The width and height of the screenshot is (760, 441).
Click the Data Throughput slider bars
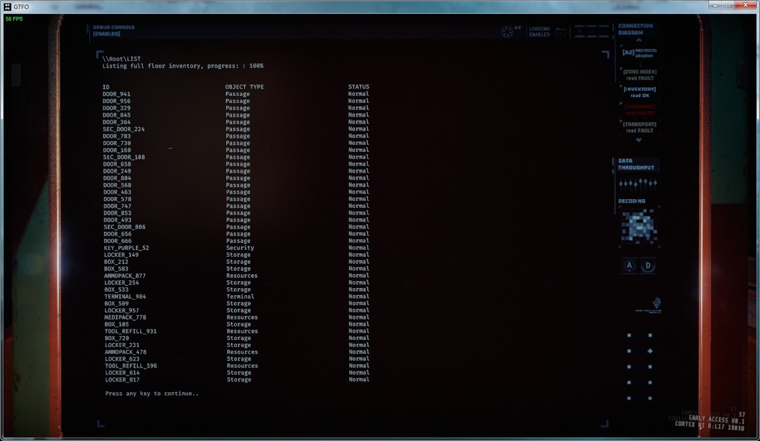(x=638, y=183)
